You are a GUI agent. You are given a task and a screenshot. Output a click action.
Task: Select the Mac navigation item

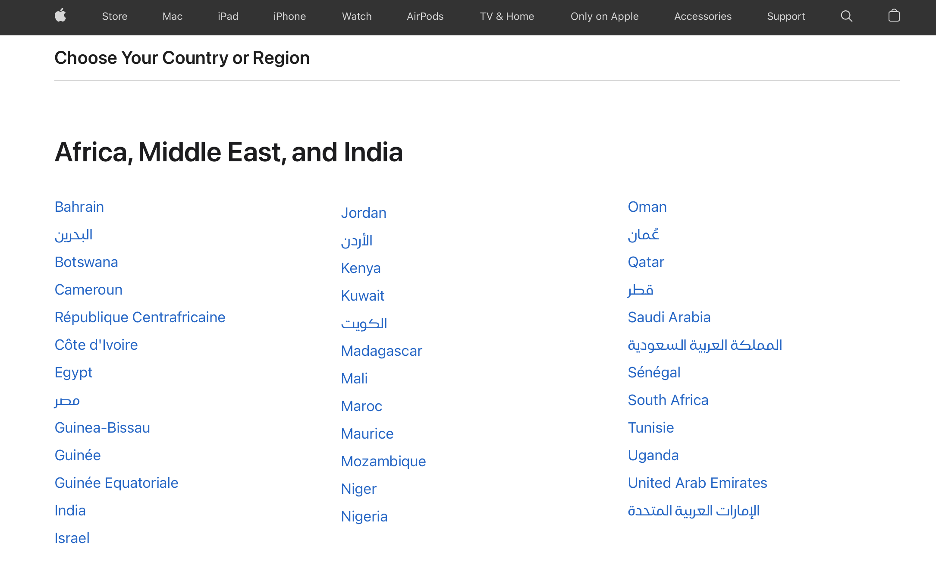point(172,16)
